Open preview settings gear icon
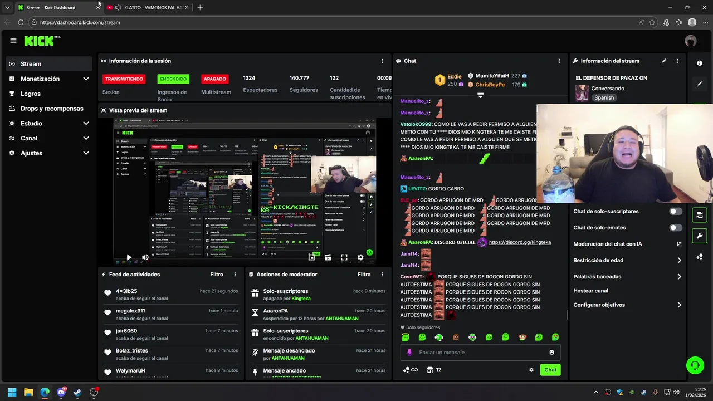The height and width of the screenshot is (401, 713). click(360, 257)
